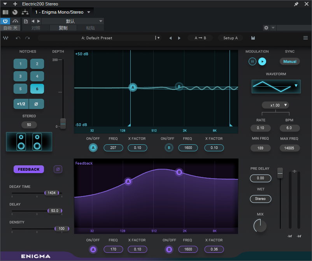Click the feedback phase invert icon
The width and height of the screenshot is (312, 261).
[x=58, y=169]
